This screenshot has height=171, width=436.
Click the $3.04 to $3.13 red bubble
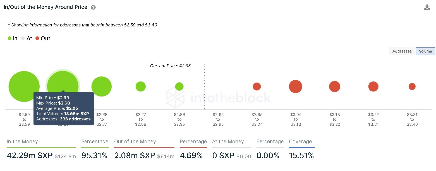pyautogui.click(x=296, y=86)
